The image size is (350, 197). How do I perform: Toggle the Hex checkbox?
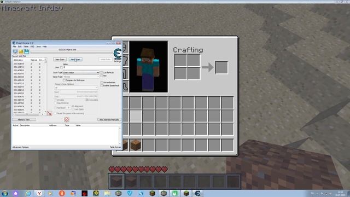(61, 67)
